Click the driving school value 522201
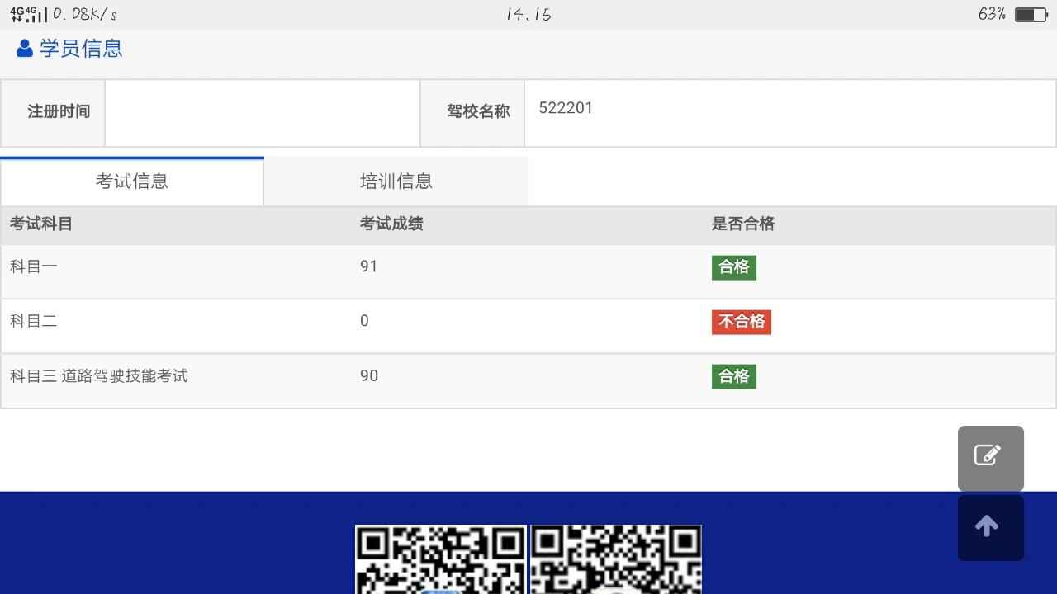 tap(566, 108)
